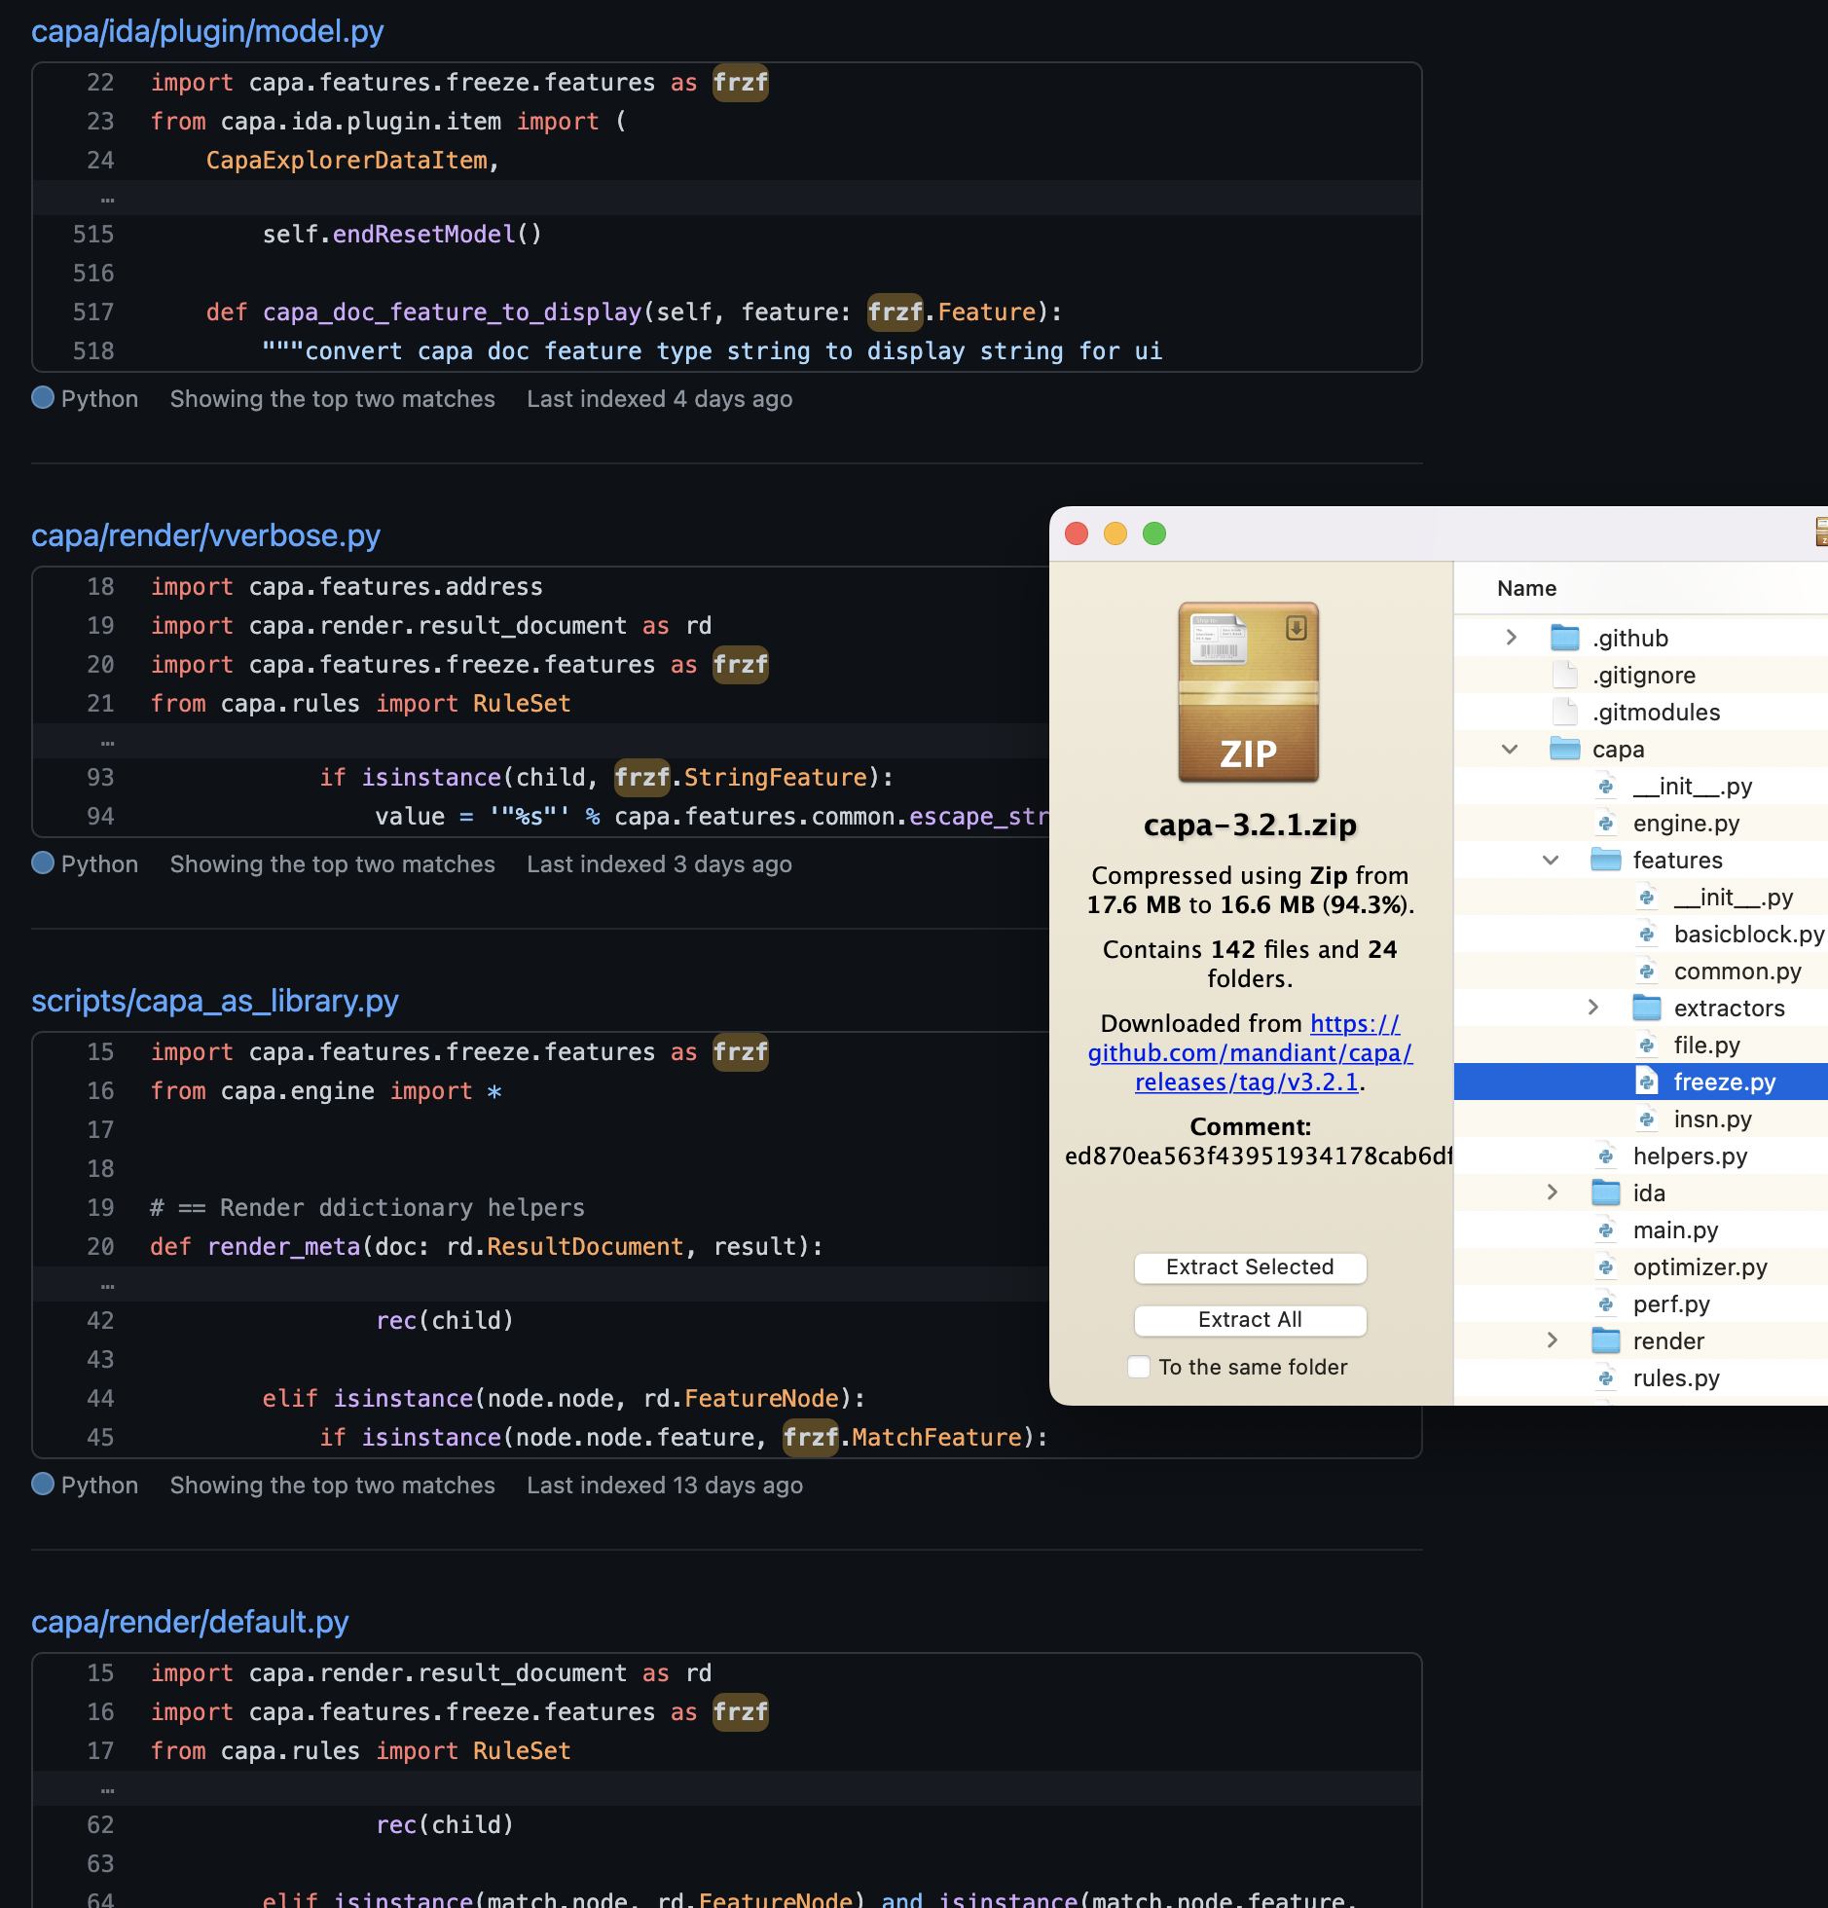Image resolution: width=1828 pixels, height=1908 pixels.
Task: Open the capa/ida/plugin/model.py file link
Action: [207, 31]
